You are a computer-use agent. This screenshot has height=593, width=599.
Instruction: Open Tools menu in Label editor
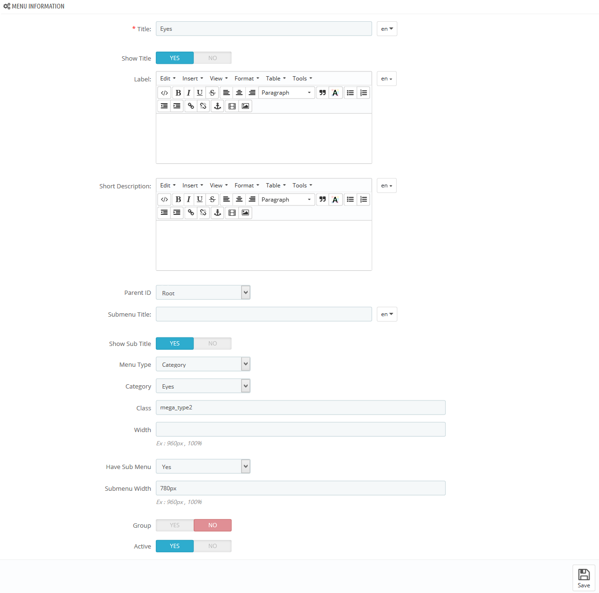point(302,79)
